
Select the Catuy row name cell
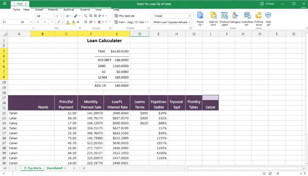pyautogui.click(x=31, y=123)
